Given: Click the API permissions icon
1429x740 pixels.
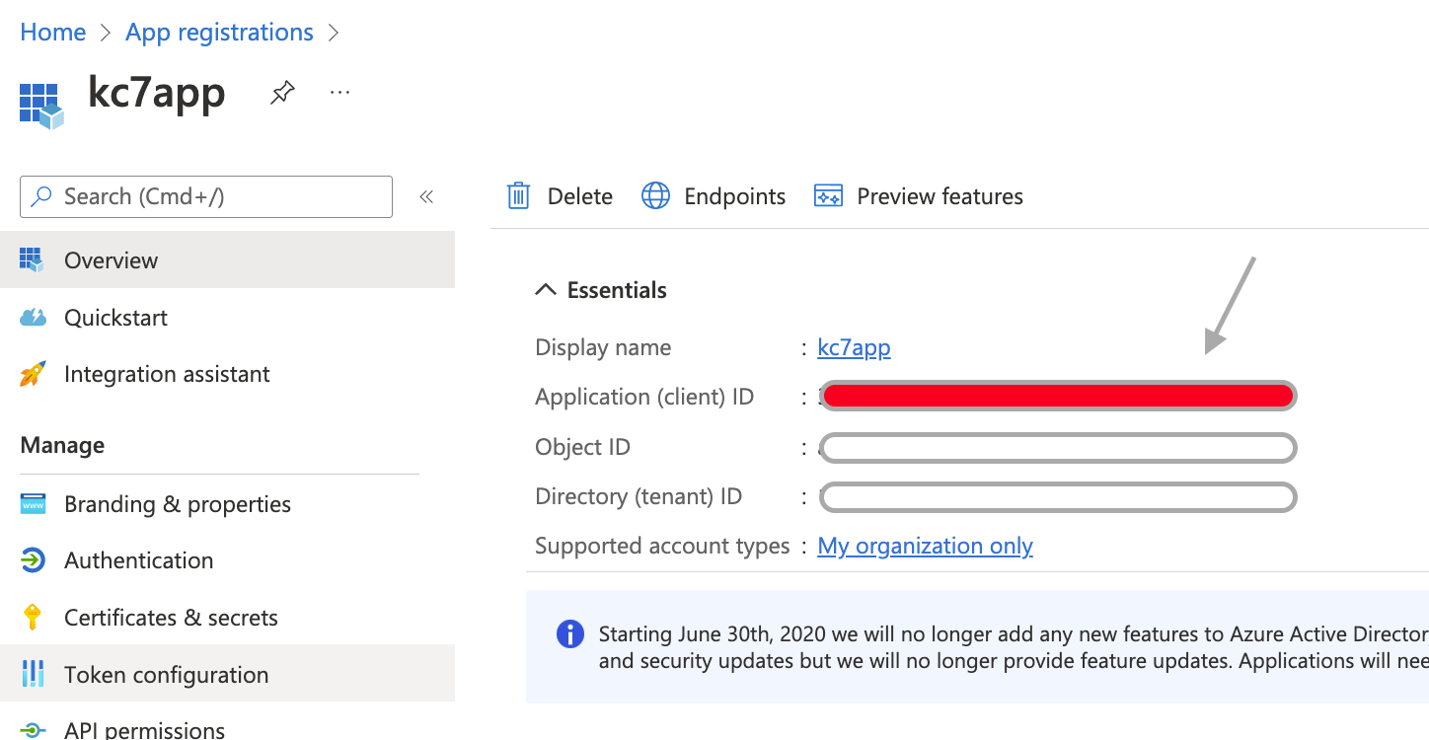Looking at the screenshot, I should (33, 730).
